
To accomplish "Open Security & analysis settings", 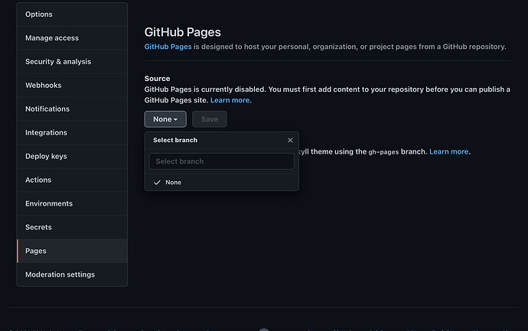I will 72,62.
